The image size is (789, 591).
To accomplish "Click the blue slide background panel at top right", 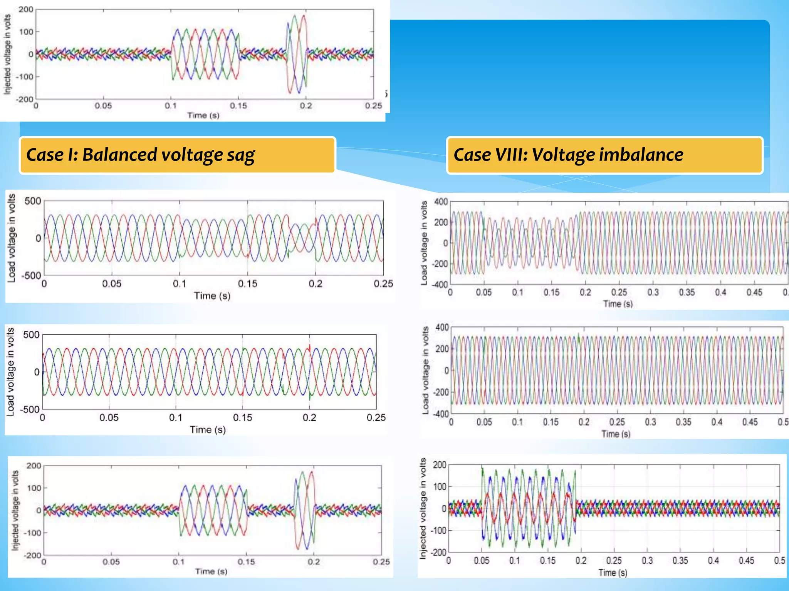I will coord(578,77).
